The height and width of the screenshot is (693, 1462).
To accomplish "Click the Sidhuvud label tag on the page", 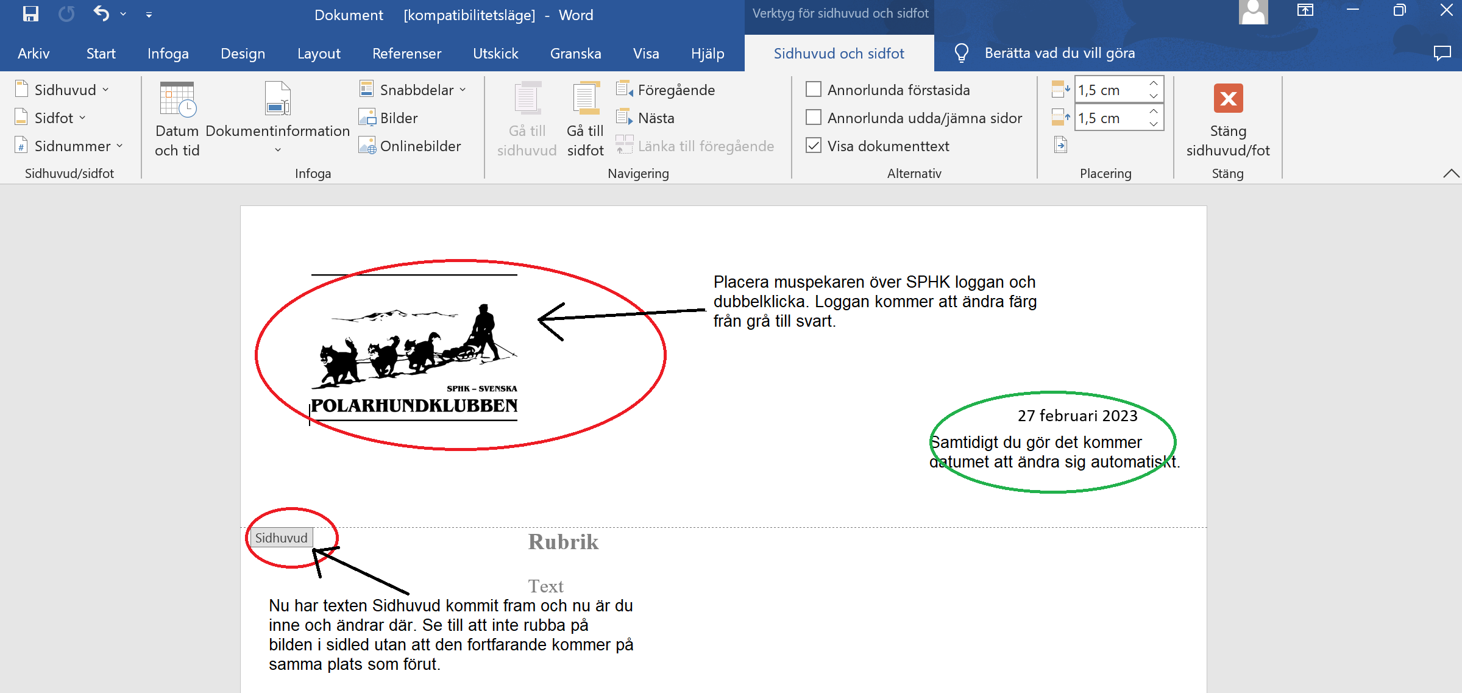I will 281,538.
